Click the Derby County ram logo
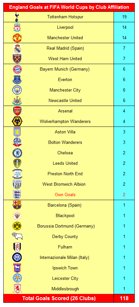139x307 pixels. click(17, 236)
